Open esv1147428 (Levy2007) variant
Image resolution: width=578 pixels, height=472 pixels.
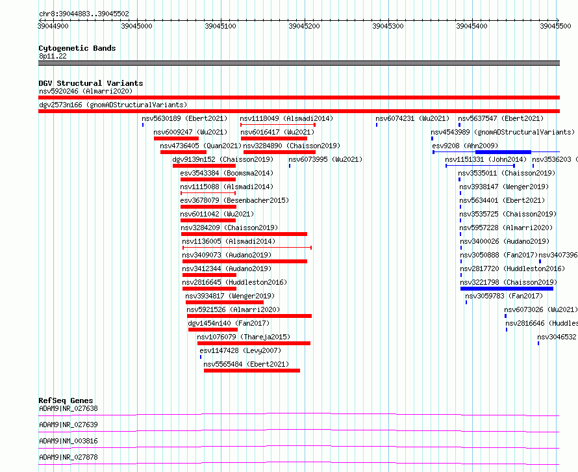point(240,350)
